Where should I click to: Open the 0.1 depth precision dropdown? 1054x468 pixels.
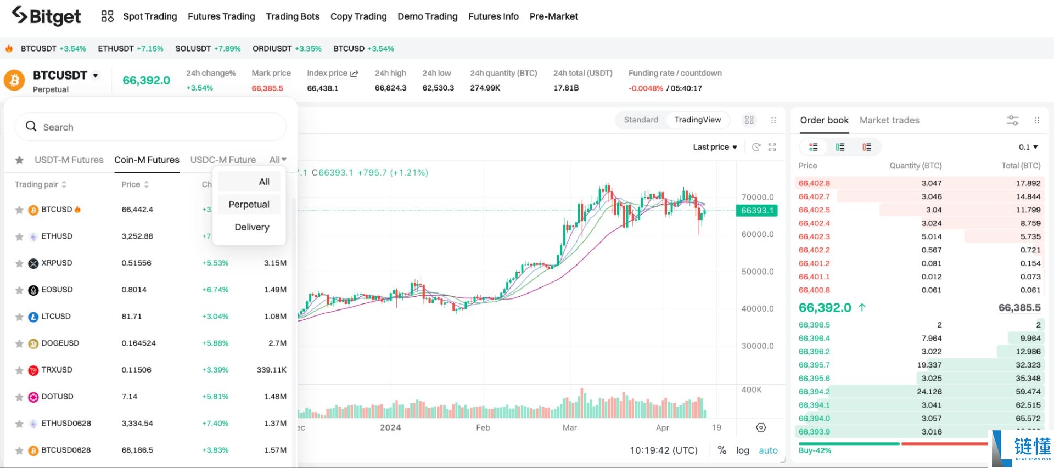[x=1028, y=147]
